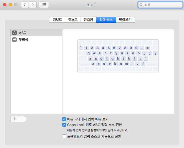This screenshot has height=148, width=184.
Task: Go back with the left chevron button
Action: point(25,5)
